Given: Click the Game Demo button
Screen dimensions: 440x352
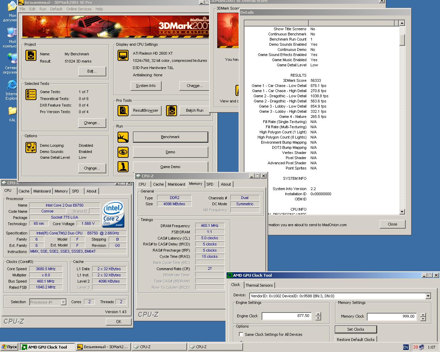Looking at the screenshot, I should pos(170,167).
